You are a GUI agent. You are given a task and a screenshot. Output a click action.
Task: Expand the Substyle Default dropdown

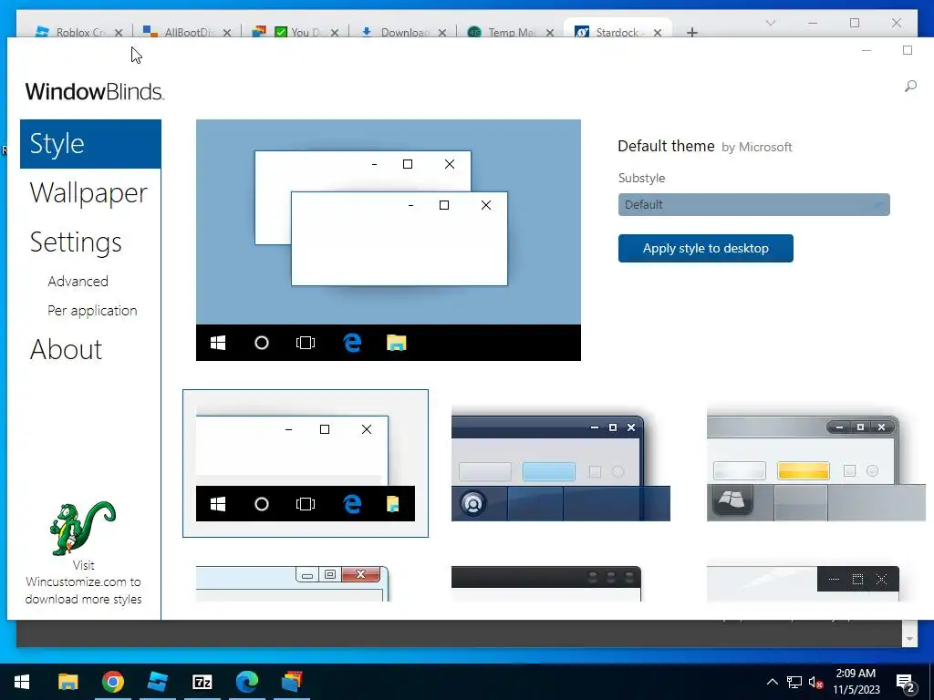tap(753, 205)
